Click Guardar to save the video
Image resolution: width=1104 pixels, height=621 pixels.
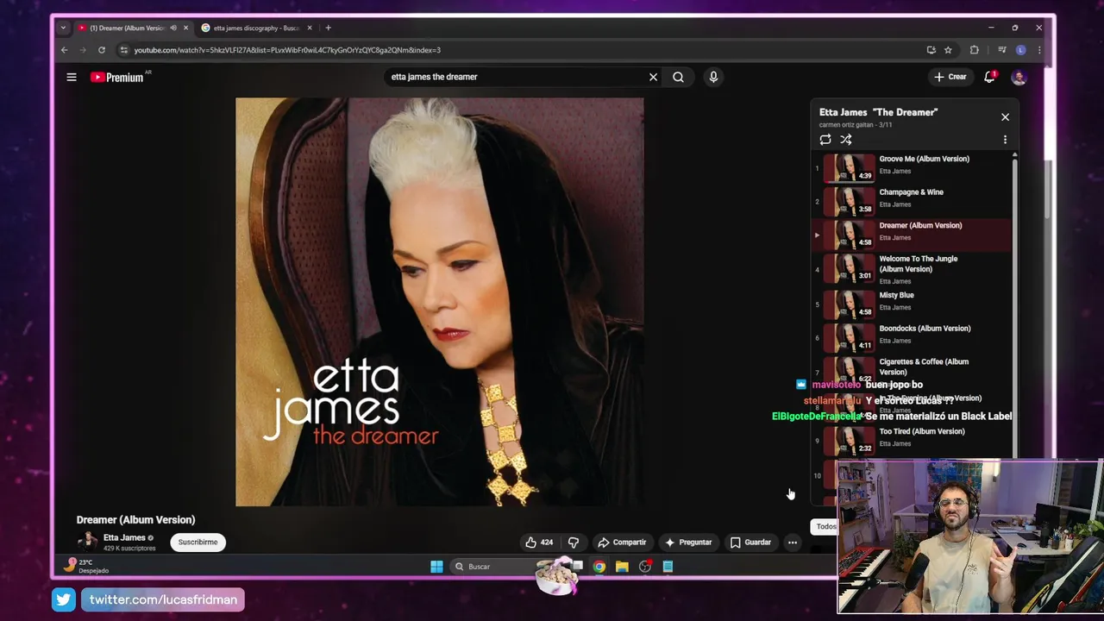pos(750,543)
